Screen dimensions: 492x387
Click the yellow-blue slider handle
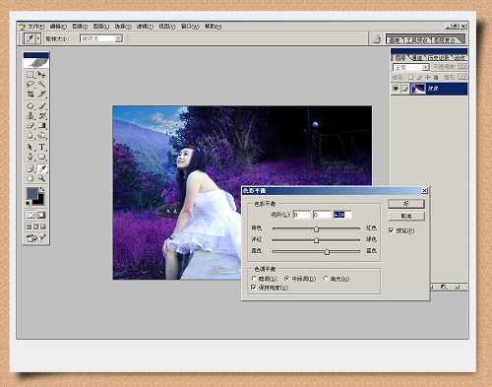pyautogui.click(x=327, y=252)
